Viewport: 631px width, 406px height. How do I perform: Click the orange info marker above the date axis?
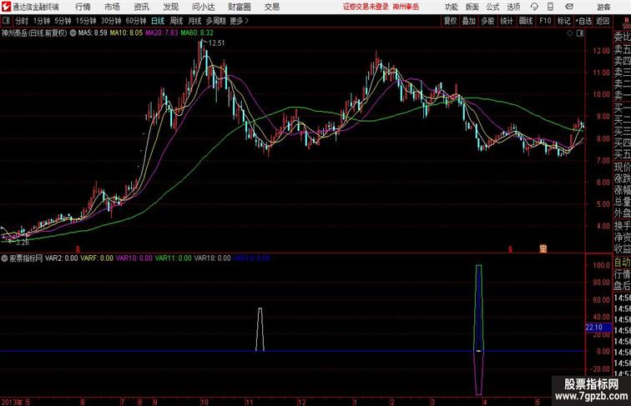click(543, 248)
